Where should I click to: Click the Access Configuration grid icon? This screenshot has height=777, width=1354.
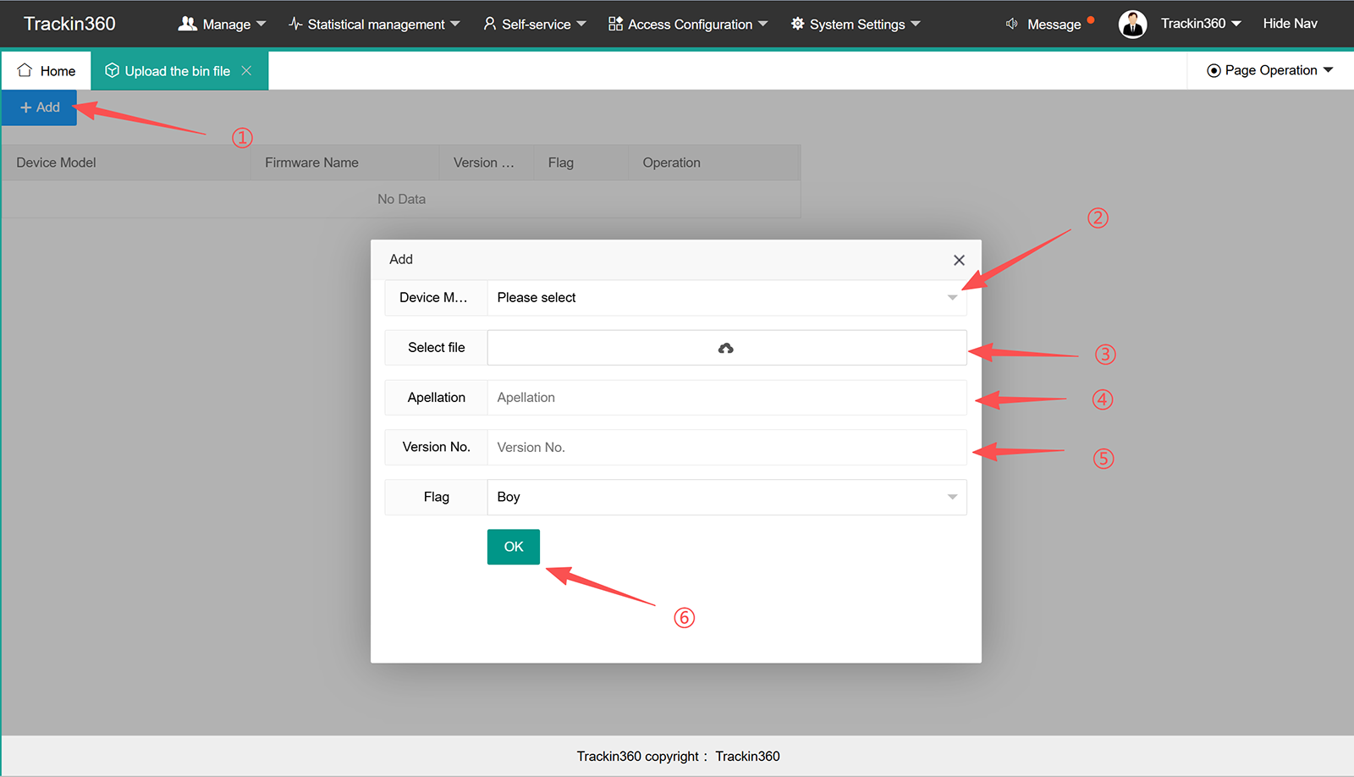point(615,24)
